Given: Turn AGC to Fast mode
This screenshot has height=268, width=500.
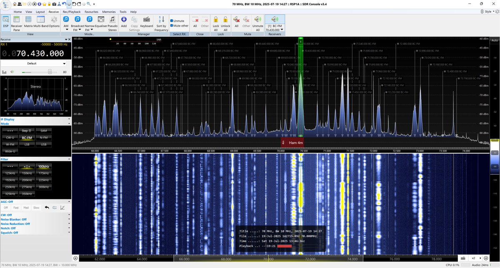Looking at the screenshot, I should [16, 207].
